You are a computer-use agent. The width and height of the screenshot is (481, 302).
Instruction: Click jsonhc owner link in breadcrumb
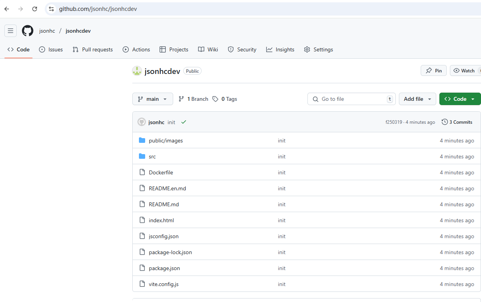tap(47, 31)
